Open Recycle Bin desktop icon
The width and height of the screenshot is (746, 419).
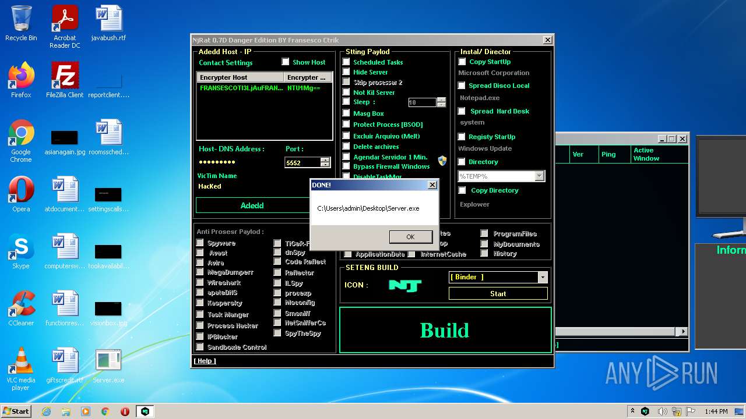point(21,23)
